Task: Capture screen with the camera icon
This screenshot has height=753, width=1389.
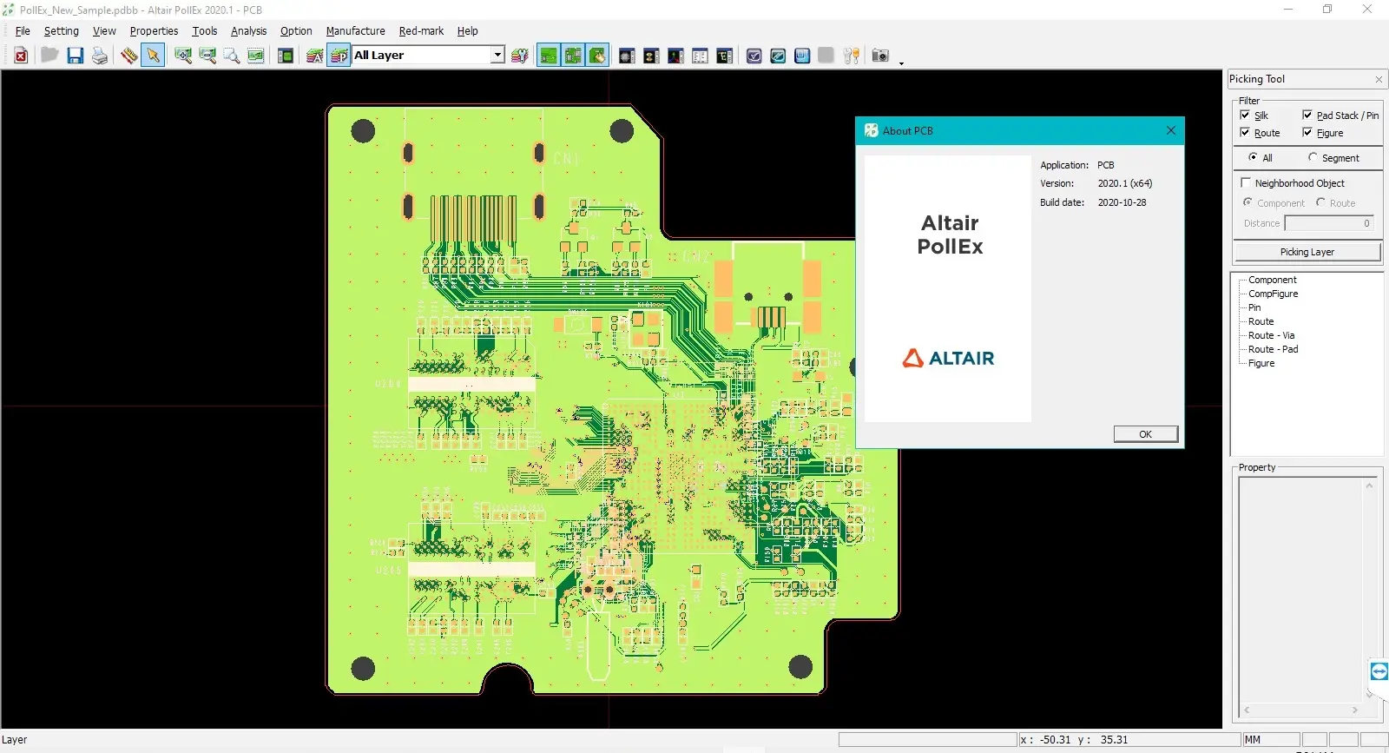Action: click(x=880, y=56)
